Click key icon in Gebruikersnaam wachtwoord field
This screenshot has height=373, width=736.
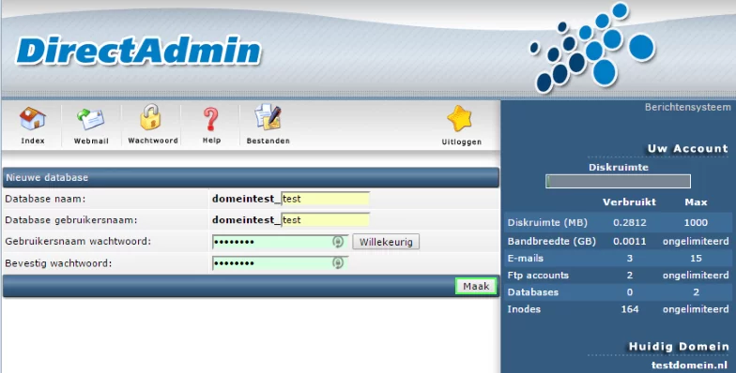[338, 242]
